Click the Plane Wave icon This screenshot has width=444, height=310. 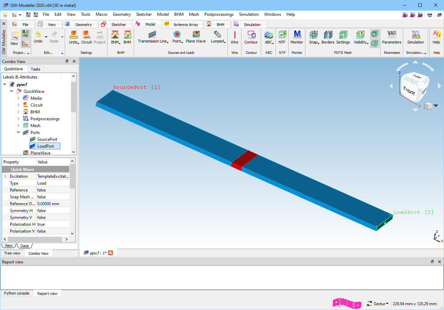click(196, 34)
